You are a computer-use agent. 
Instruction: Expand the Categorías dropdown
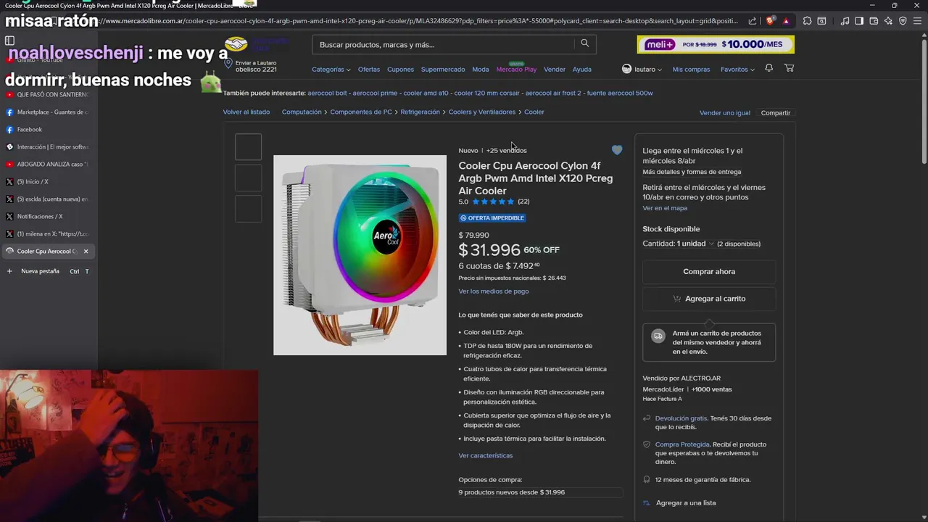coord(331,70)
